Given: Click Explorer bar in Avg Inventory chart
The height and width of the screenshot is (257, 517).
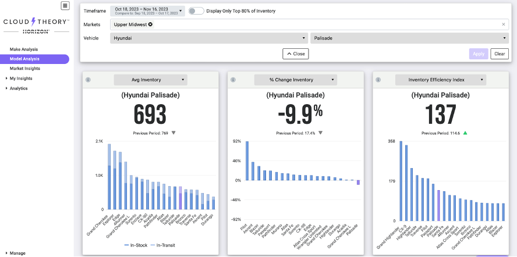Looking at the screenshot, I should tap(115, 180).
